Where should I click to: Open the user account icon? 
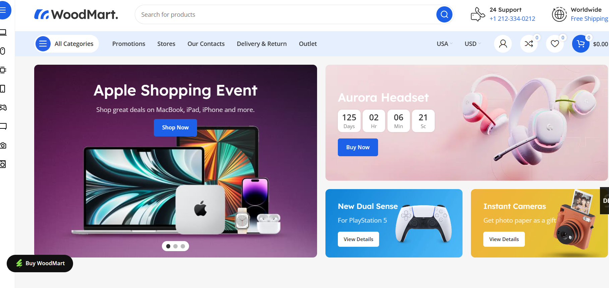[503, 44]
